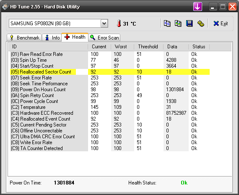
Task: Click the Power On Time value 1301884
Action: coord(64,183)
